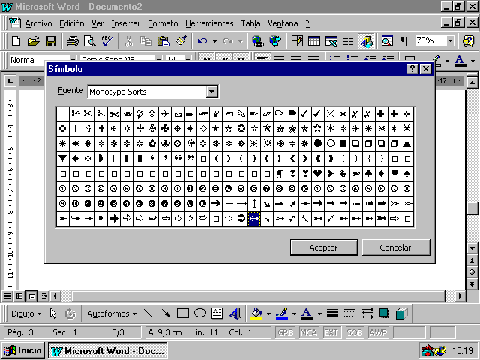Open the Herramientas menu
The image size is (480, 360).
[x=209, y=23]
